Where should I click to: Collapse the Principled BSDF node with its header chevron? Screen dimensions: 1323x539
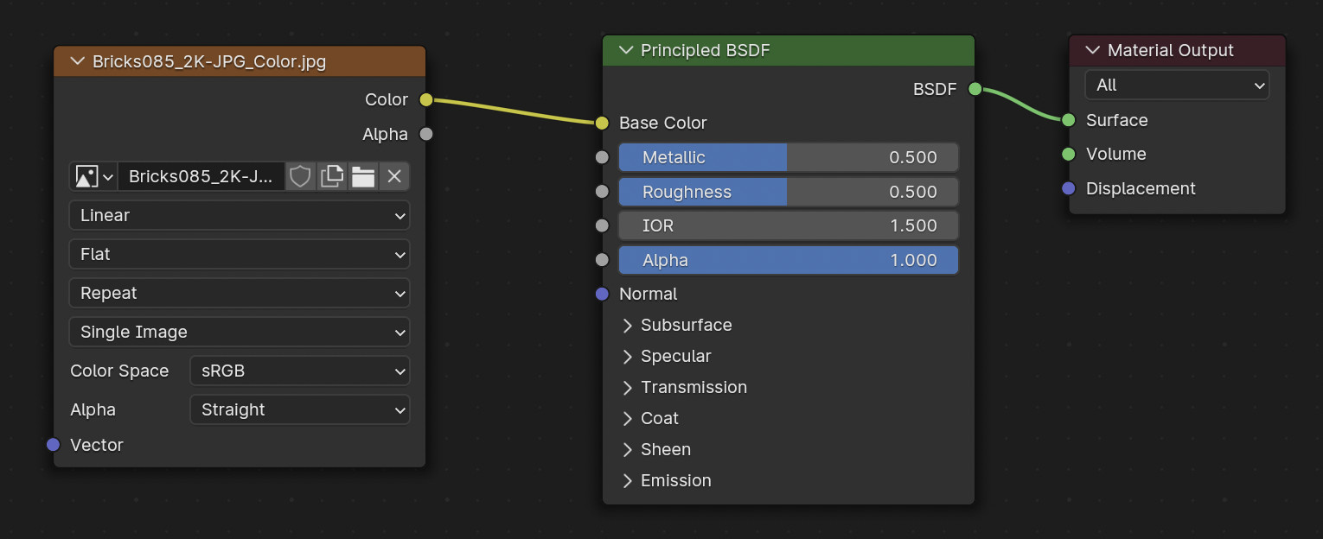(625, 50)
